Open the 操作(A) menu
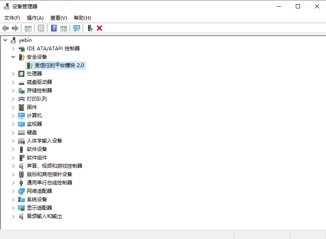Viewport: 326px width, 239px height. click(35, 18)
